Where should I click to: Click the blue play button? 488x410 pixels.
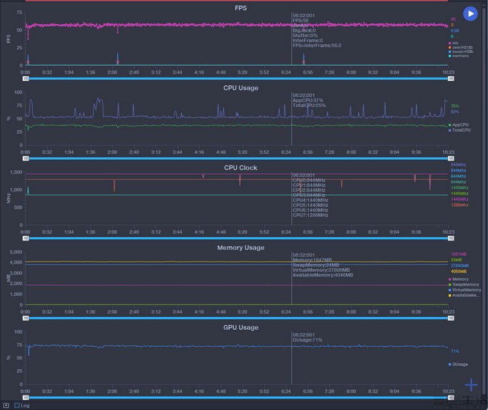click(470, 14)
